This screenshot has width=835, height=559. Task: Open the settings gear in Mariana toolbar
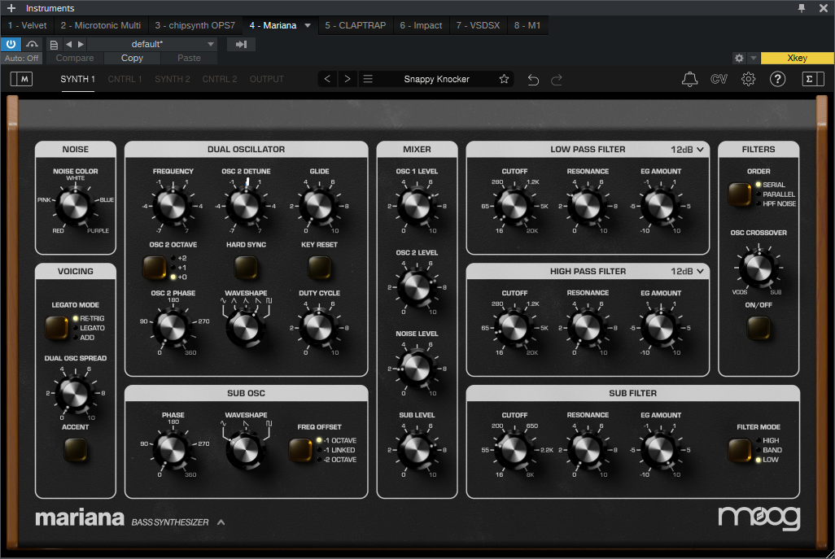(748, 79)
